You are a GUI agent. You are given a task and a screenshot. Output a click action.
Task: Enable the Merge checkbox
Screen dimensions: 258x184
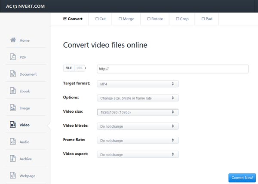(120, 19)
